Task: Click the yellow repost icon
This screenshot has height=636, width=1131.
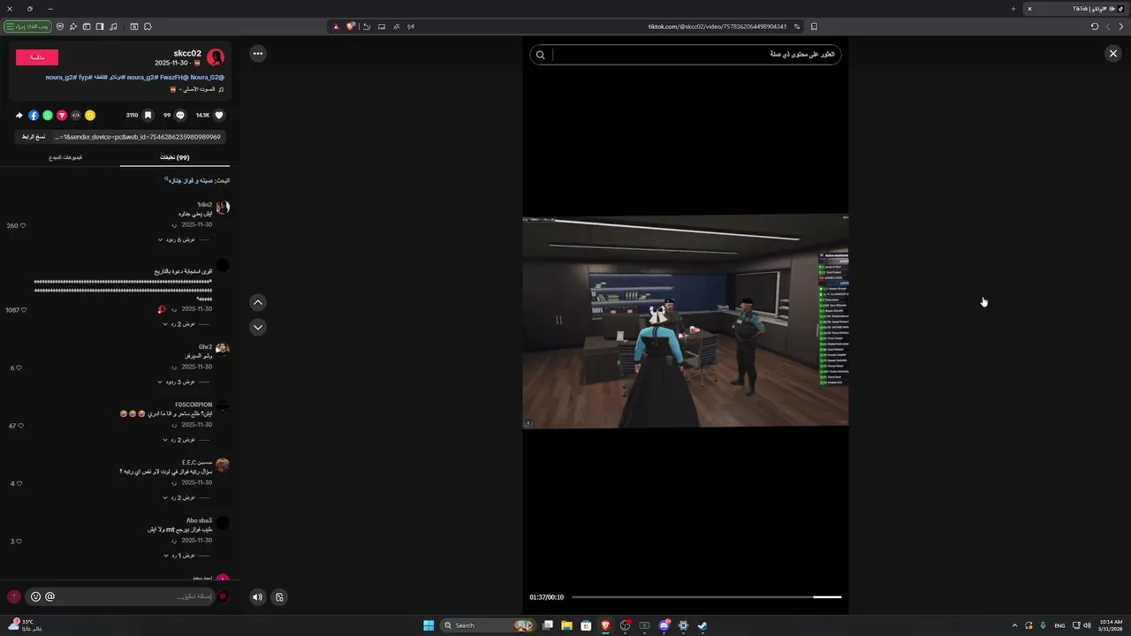Action: coord(90,115)
